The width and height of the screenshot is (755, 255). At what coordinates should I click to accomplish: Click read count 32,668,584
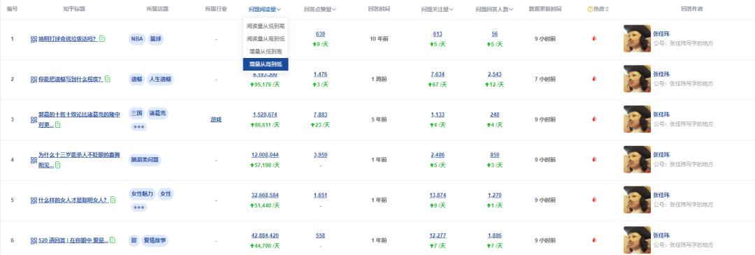pos(265,196)
